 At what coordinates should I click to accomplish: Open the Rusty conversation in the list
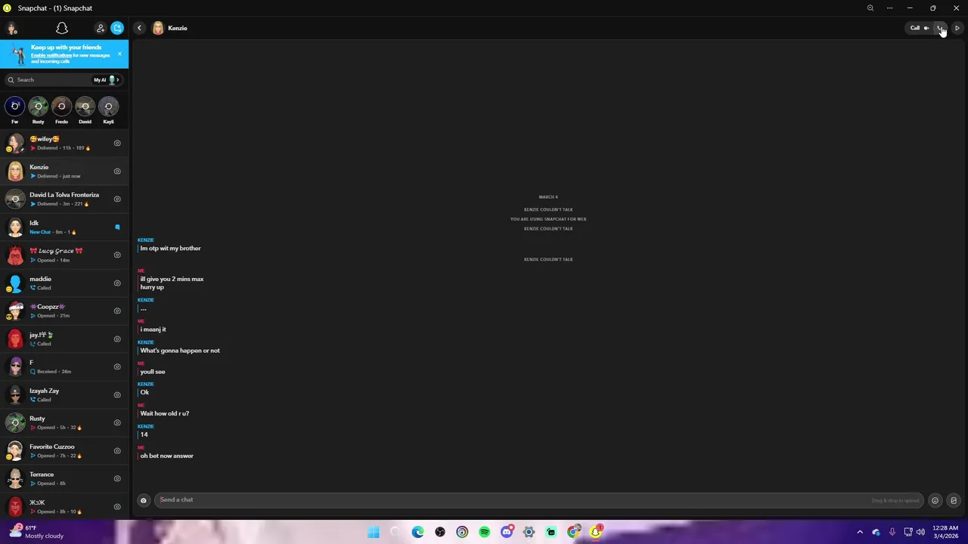(x=64, y=422)
